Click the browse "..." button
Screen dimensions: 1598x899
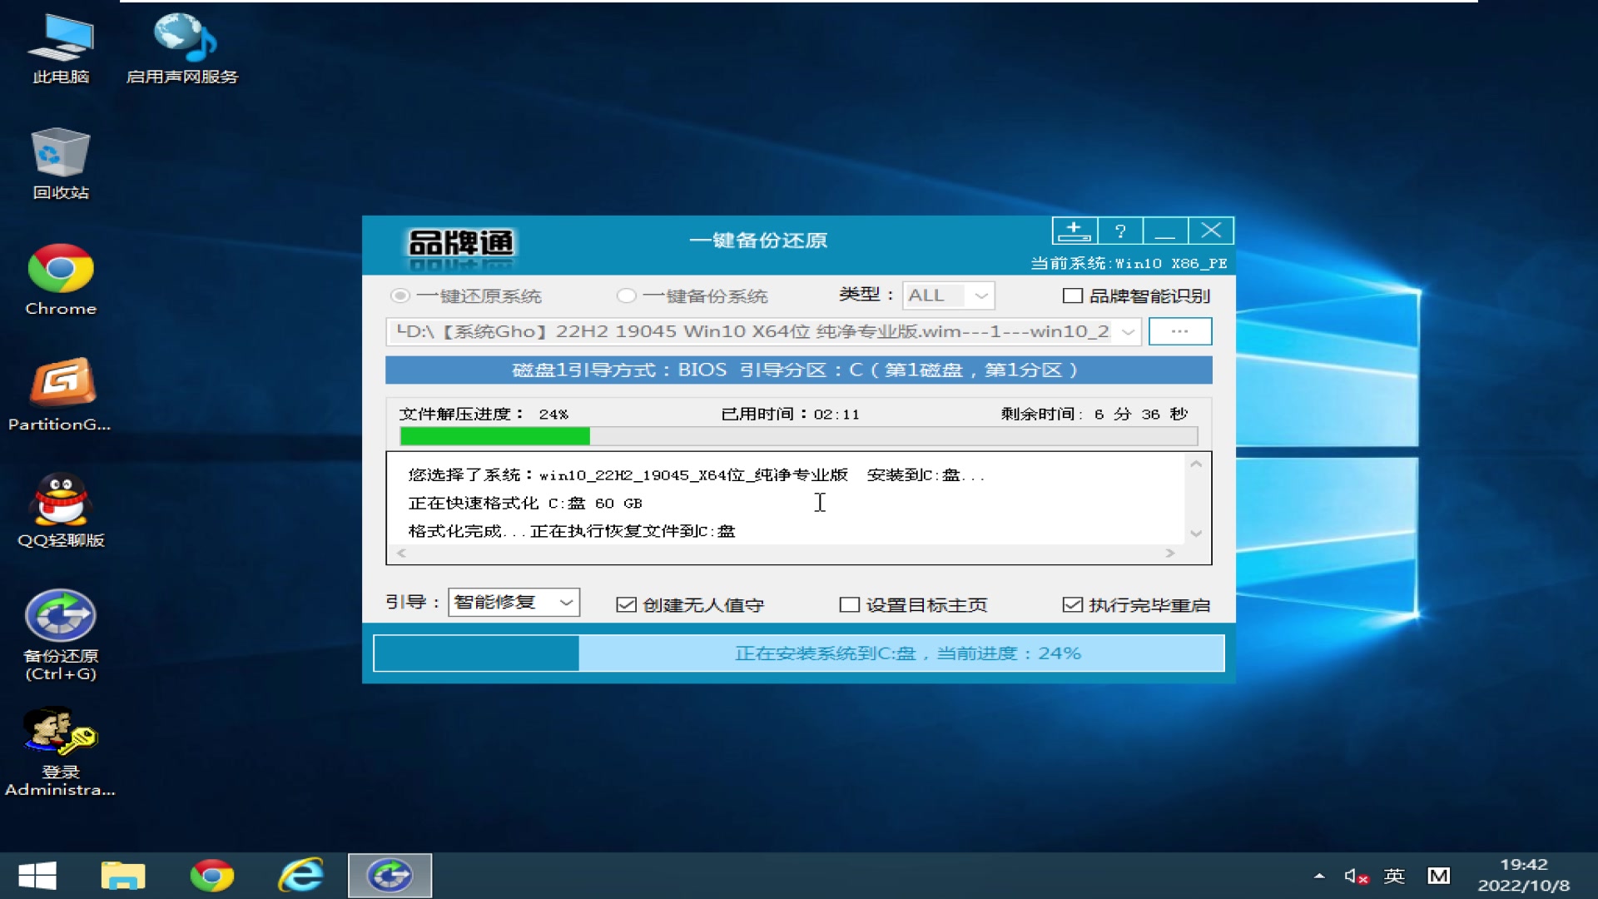pyautogui.click(x=1179, y=331)
